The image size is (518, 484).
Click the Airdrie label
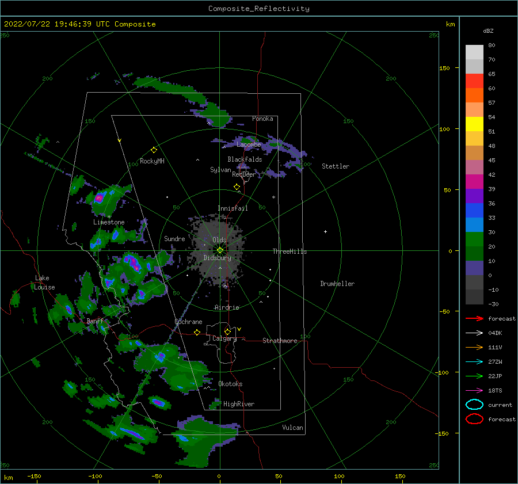coord(227,307)
